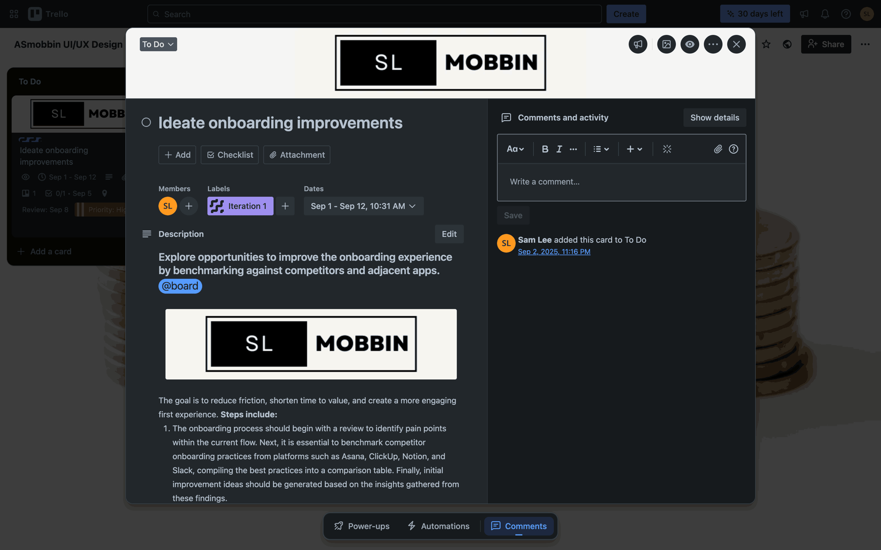
Task: Attach a file using the paperclip in the comment toolbar
Action: (x=718, y=149)
